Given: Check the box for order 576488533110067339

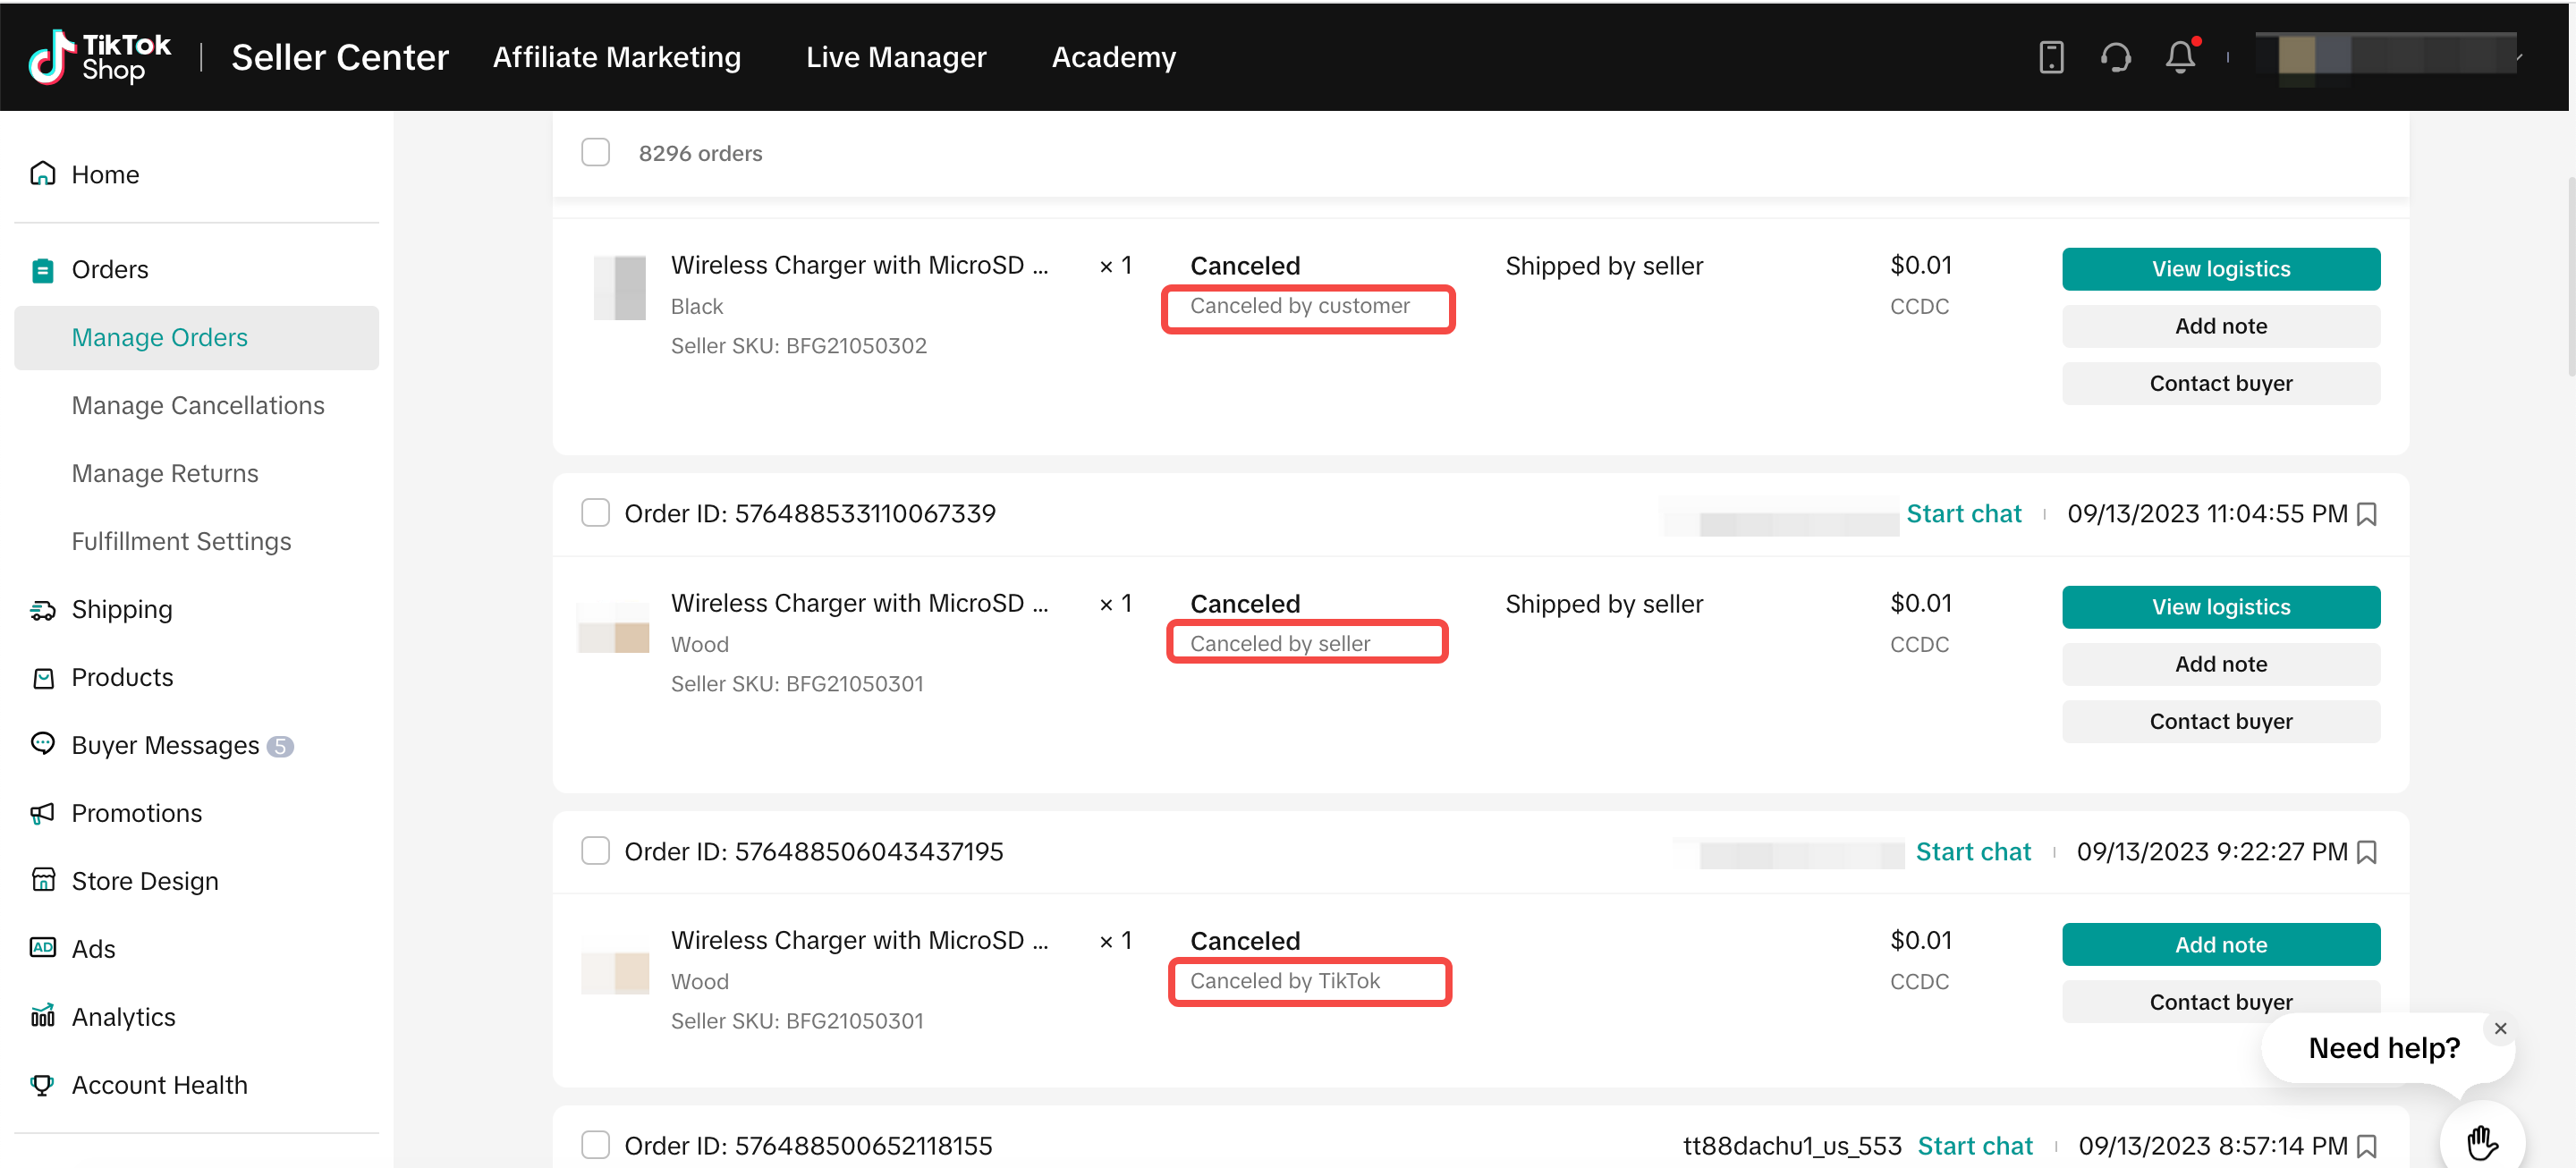Looking at the screenshot, I should (595, 513).
